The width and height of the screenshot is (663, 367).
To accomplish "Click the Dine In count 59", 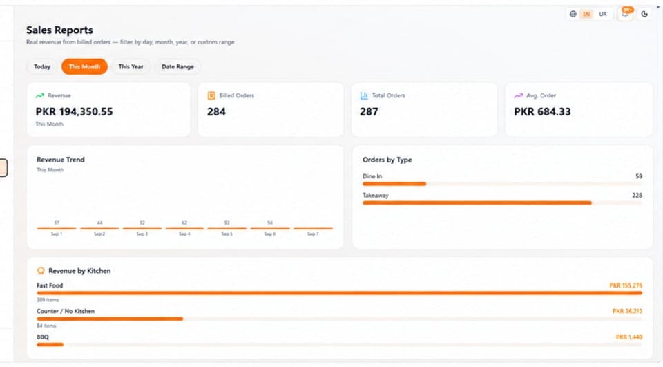I will click(x=639, y=176).
